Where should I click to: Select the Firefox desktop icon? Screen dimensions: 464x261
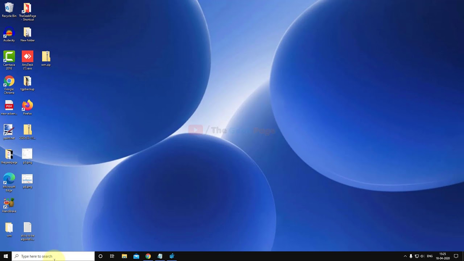pos(28,108)
